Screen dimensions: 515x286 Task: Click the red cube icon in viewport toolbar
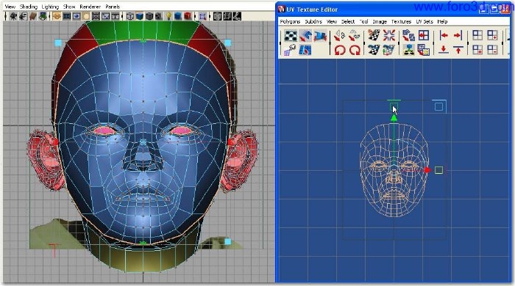pos(188,16)
